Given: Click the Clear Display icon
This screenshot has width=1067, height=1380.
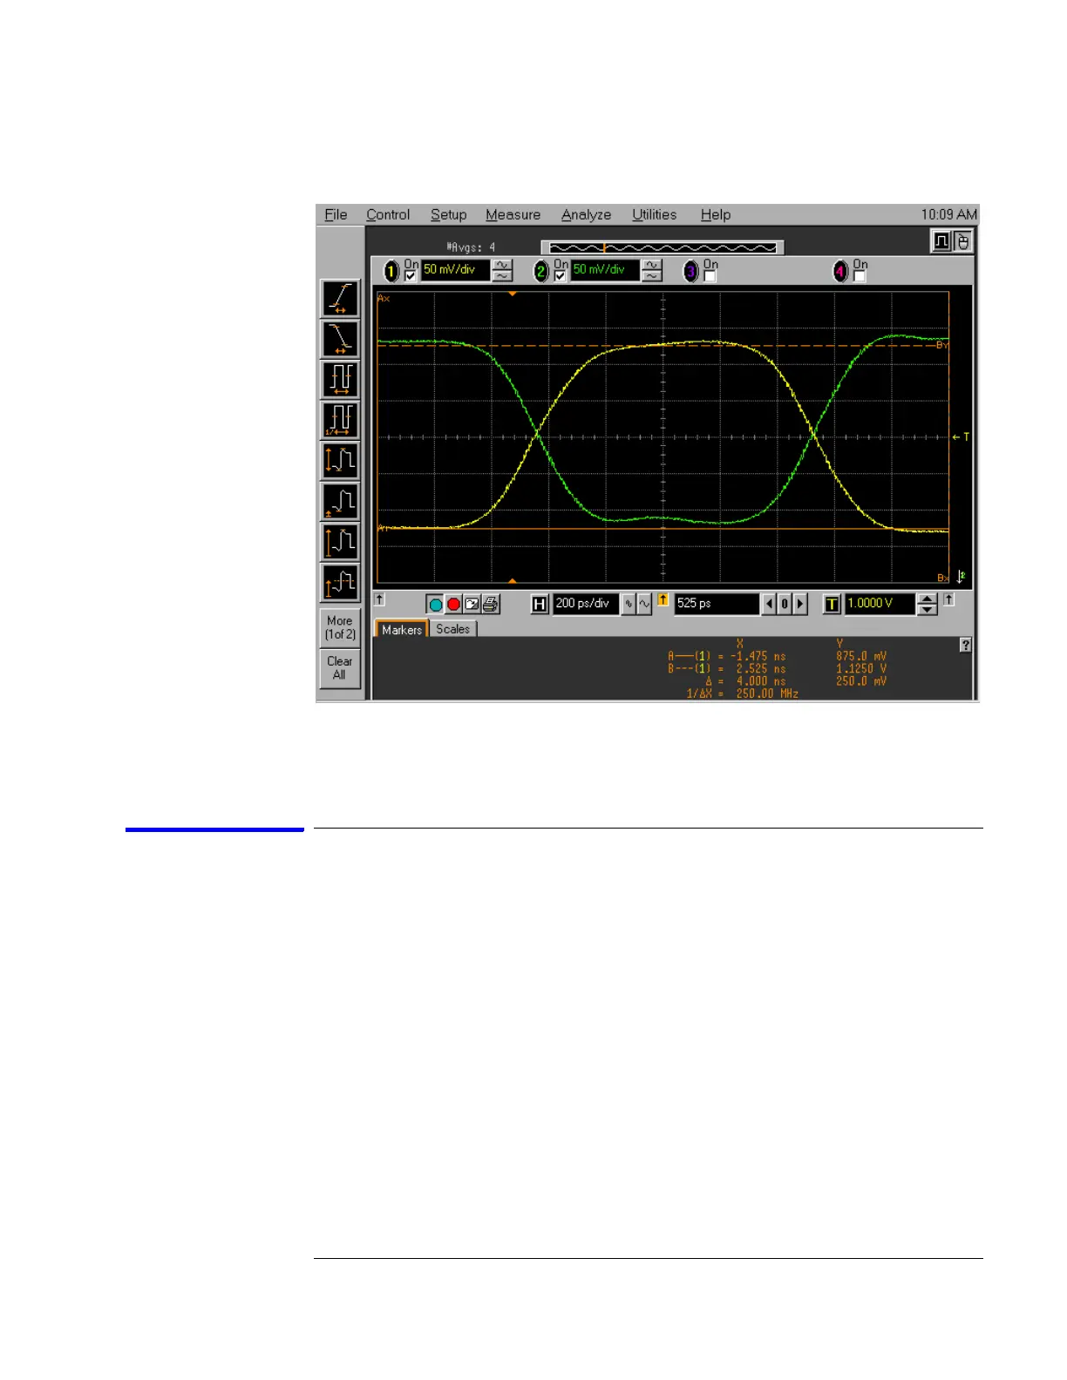Looking at the screenshot, I should pos(472,604).
